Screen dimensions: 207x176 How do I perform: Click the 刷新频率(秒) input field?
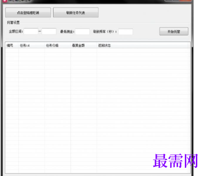125,31
